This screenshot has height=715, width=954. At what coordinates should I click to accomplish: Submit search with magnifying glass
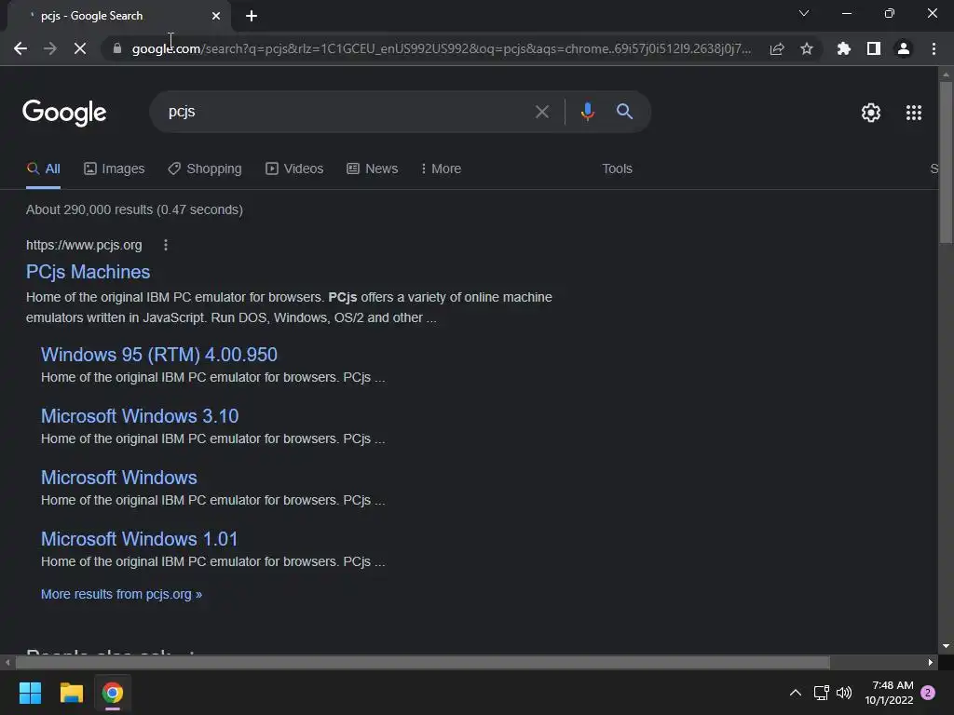[624, 112]
